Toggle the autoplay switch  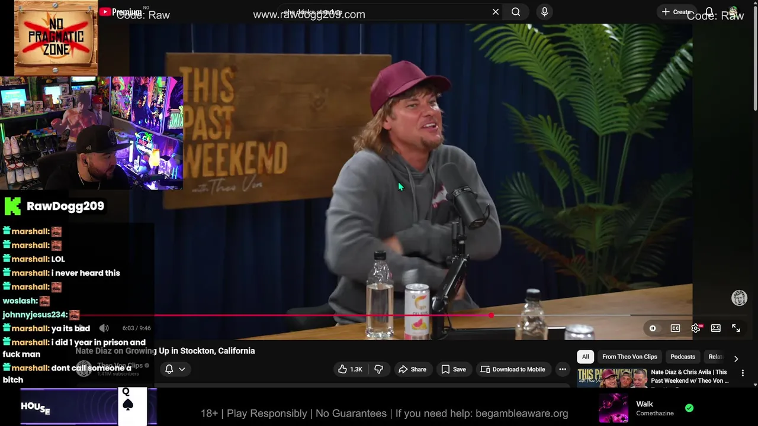point(653,328)
